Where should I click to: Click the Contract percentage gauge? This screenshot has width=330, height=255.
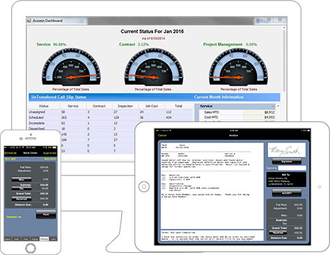154,67
